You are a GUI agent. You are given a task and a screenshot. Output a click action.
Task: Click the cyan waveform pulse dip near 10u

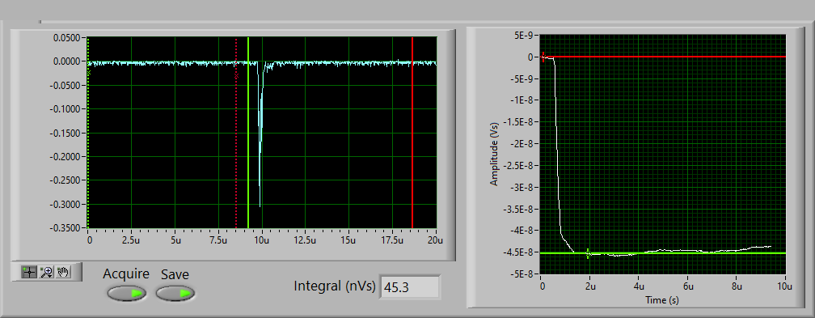pos(260,135)
